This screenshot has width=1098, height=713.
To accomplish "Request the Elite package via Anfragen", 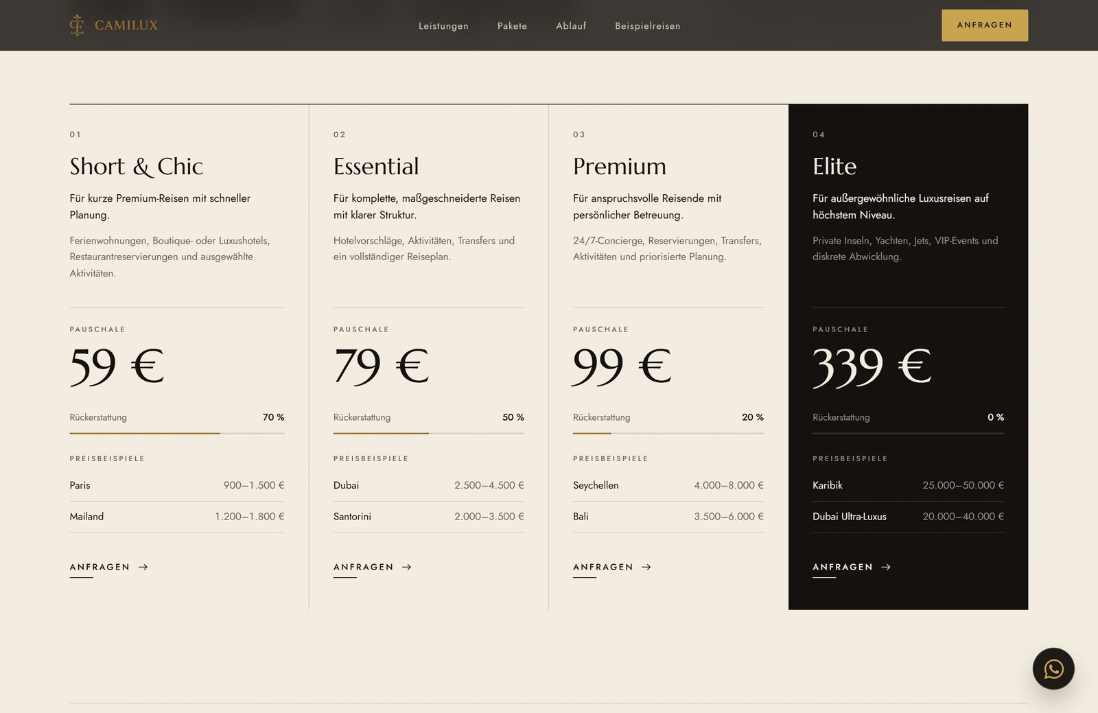I will point(851,567).
